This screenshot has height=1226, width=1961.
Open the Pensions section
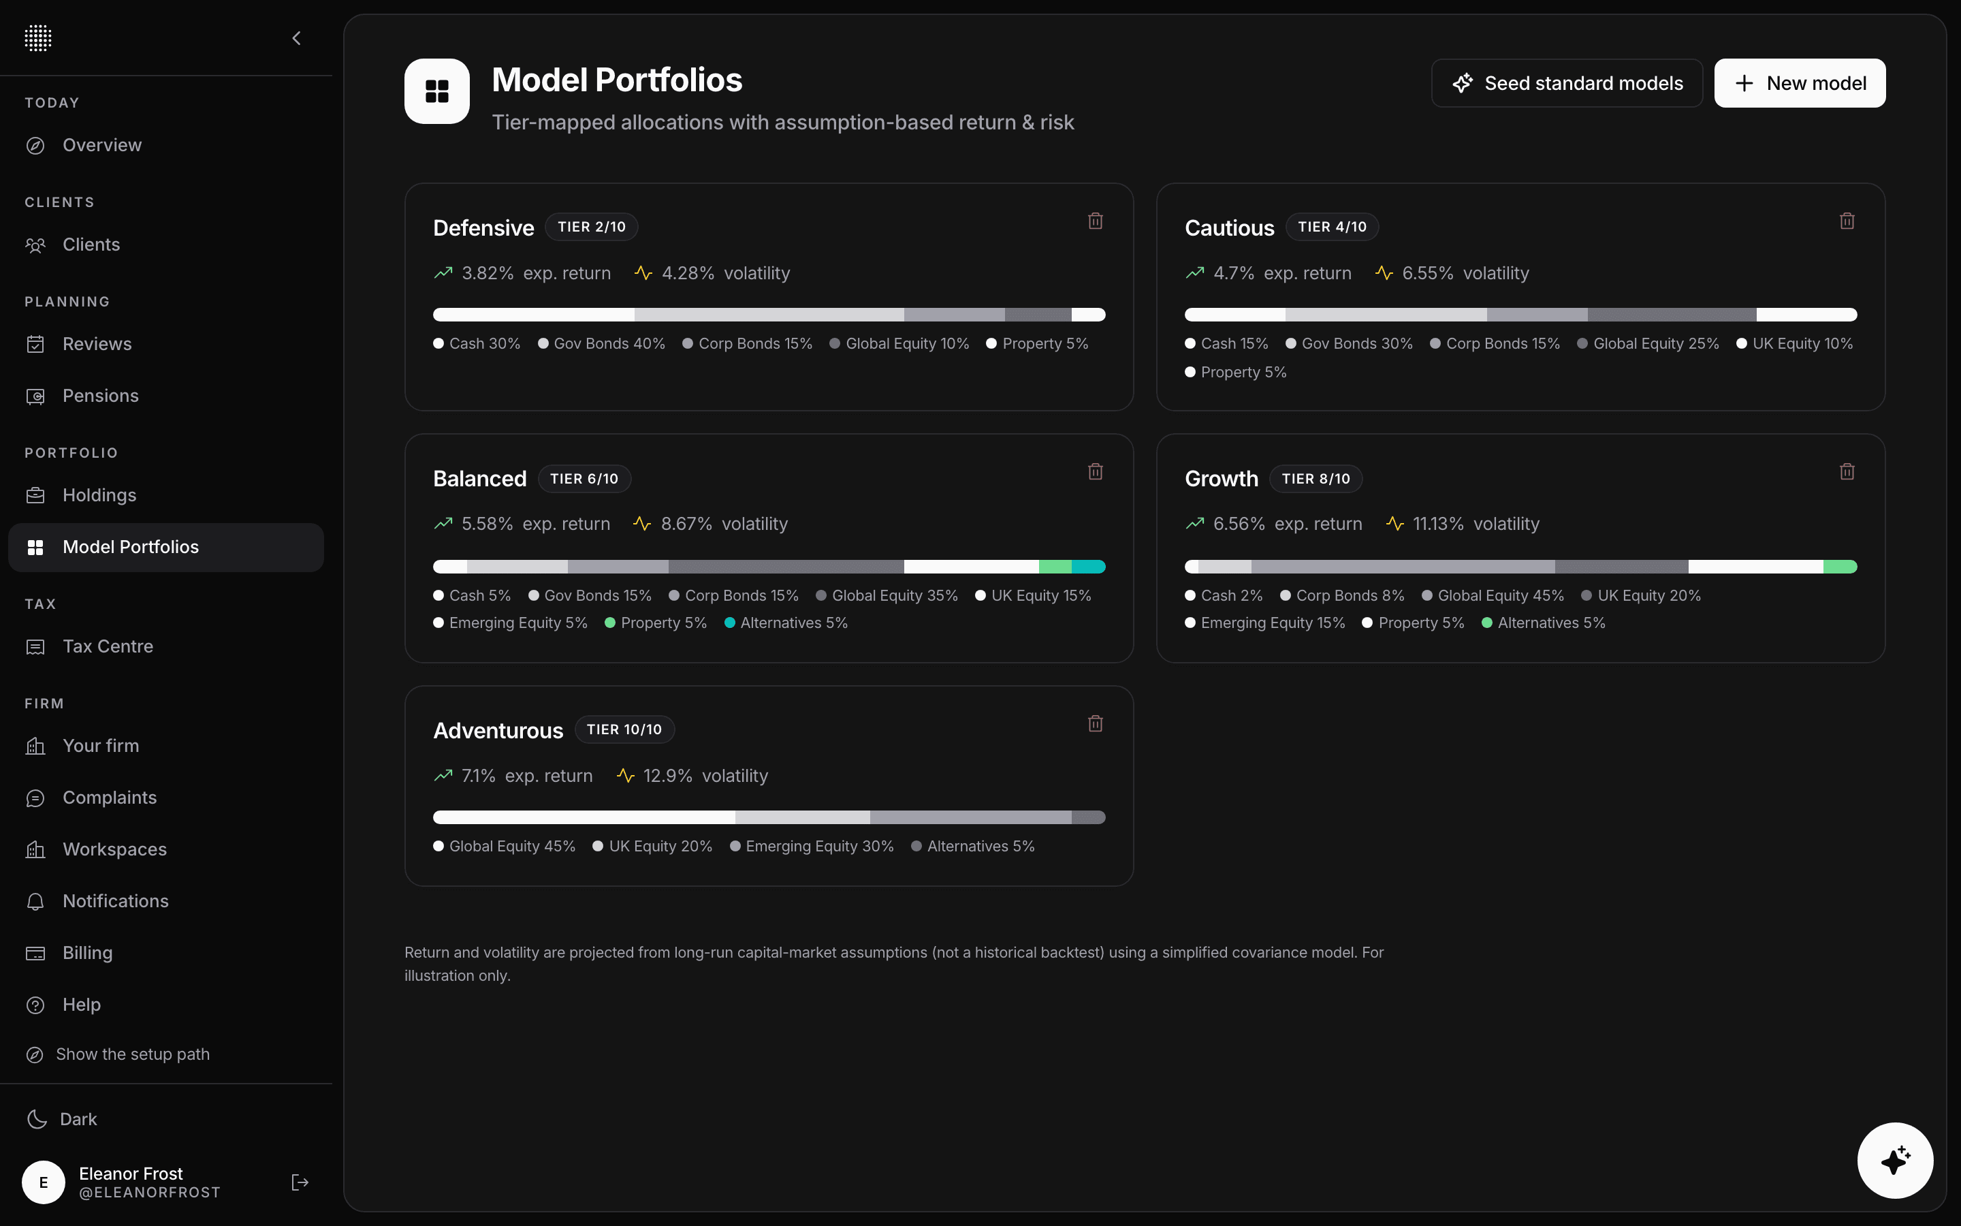(x=166, y=396)
